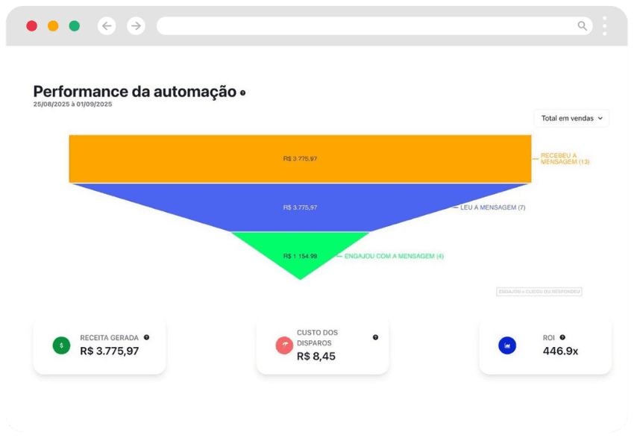Click the green window maximize dot
This screenshot has height=438, width=634.
(x=75, y=26)
